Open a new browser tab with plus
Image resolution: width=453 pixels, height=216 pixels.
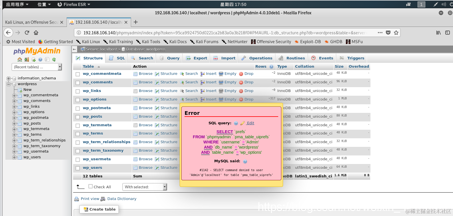coord(136,22)
